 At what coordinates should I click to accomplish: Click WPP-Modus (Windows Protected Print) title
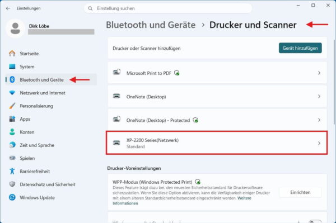[x=152, y=182]
